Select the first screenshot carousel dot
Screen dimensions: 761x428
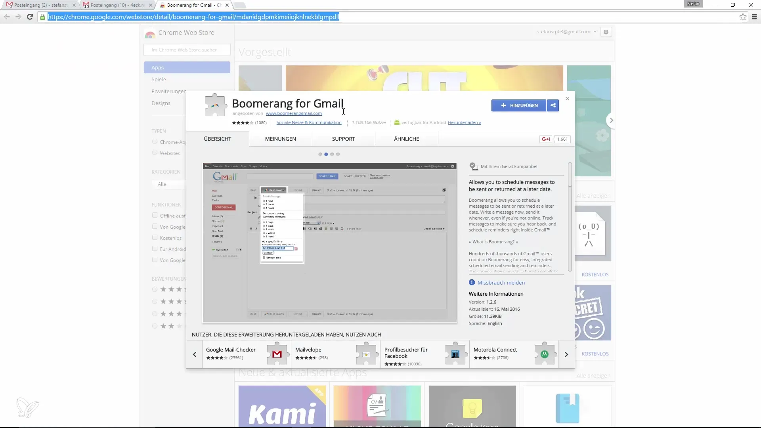point(320,154)
